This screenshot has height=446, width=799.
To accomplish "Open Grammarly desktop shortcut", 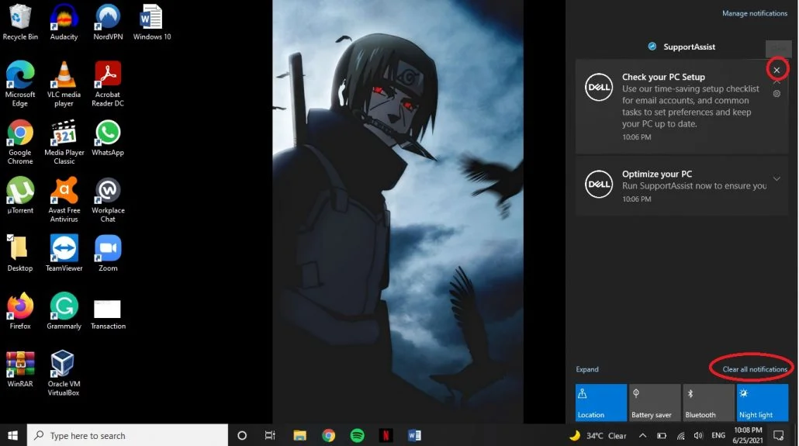I will [x=64, y=311].
